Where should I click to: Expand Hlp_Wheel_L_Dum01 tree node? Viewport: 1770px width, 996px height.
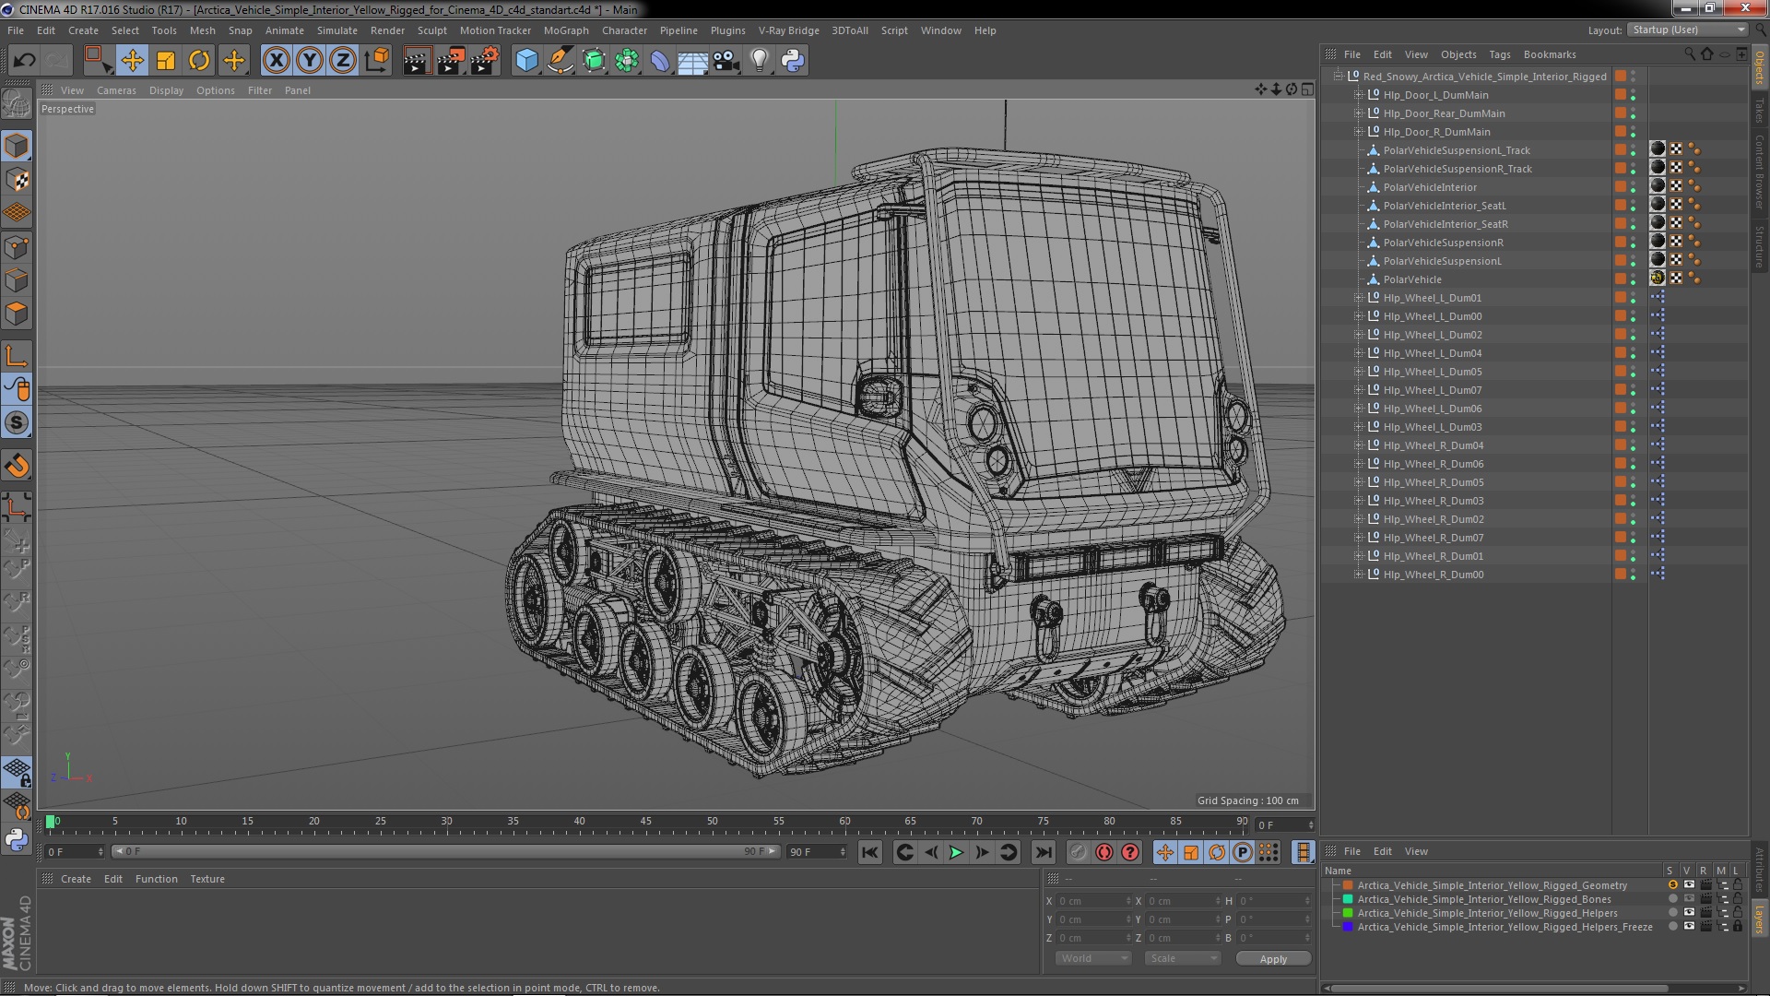click(x=1358, y=298)
